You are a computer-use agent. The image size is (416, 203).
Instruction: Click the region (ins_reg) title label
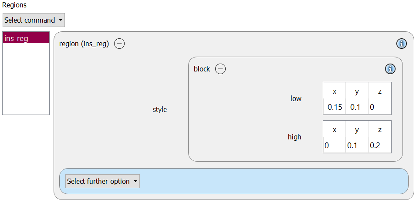point(84,44)
